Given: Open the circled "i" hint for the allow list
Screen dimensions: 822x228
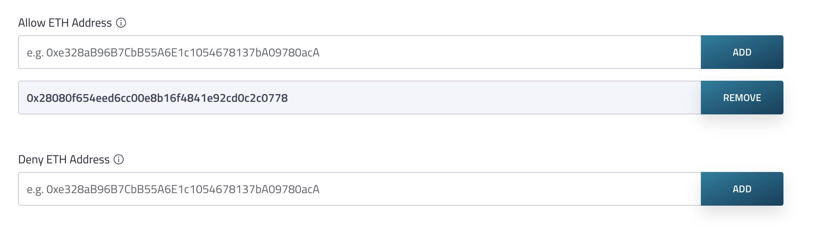Looking at the screenshot, I should pos(121,23).
